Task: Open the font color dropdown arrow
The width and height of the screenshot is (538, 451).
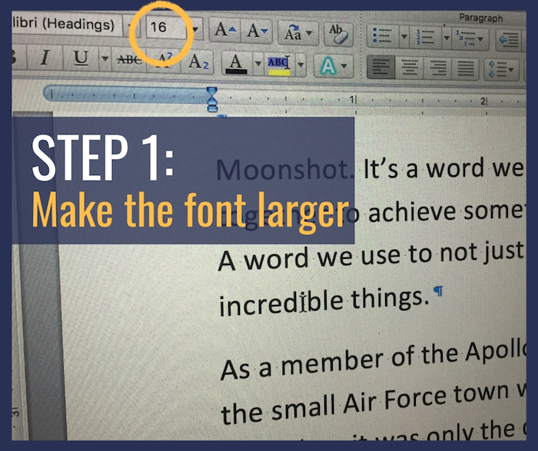Action: point(258,64)
